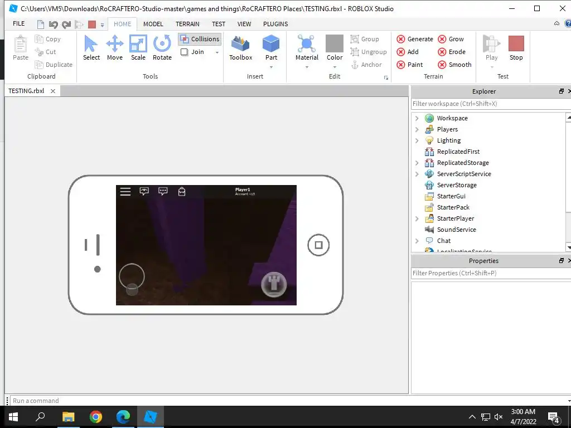
Task: Click the Smooth terrain tool
Action: (454, 65)
